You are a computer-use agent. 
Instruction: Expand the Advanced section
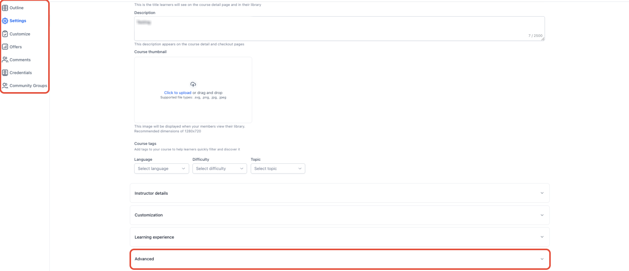pos(340,259)
